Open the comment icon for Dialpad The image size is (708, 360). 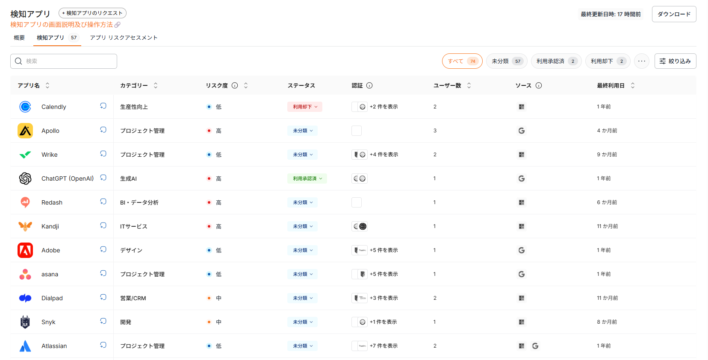(x=103, y=297)
